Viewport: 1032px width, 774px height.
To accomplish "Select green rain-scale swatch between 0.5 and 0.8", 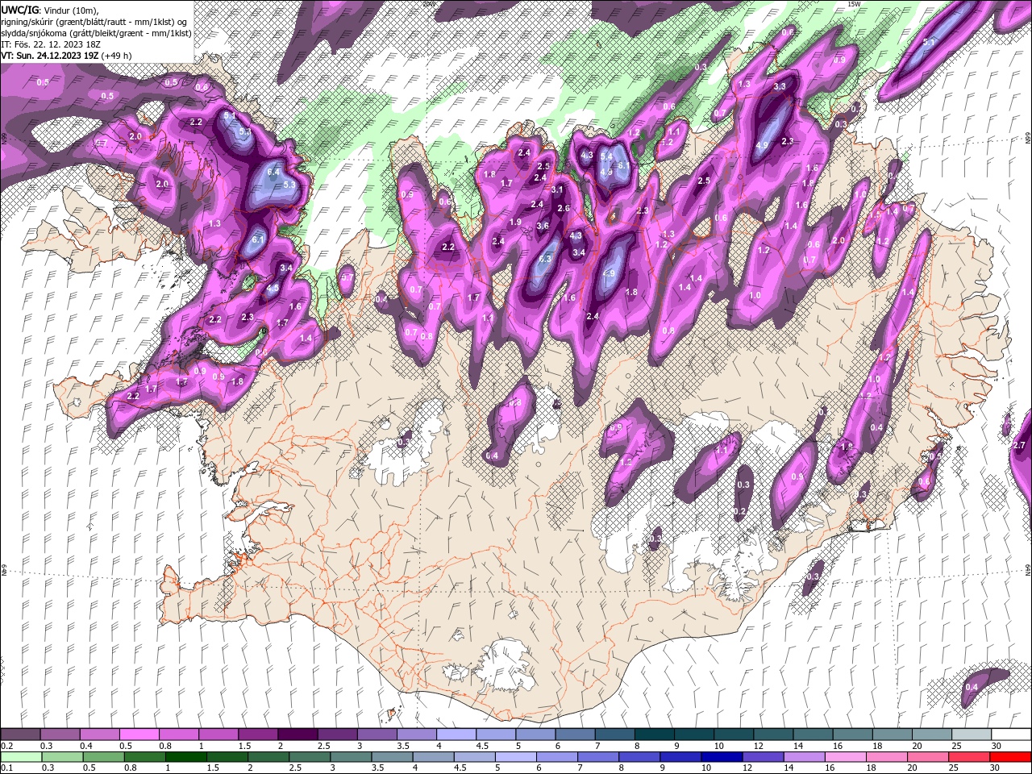I will pyautogui.click(x=104, y=756).
